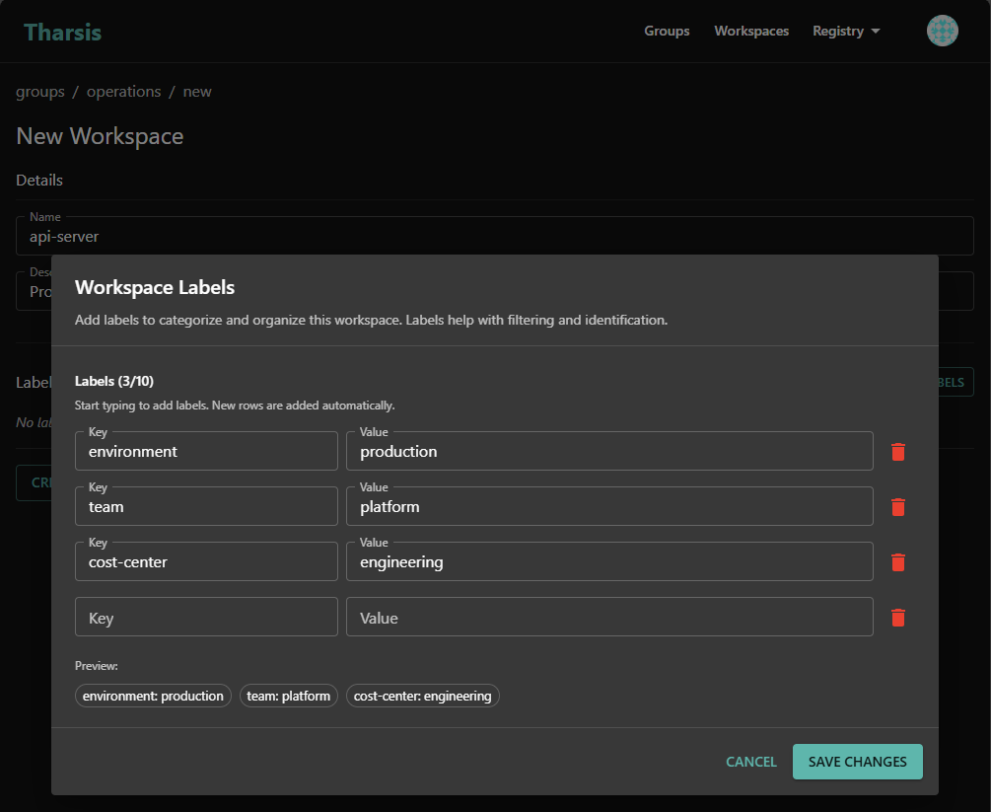This screenshot has height=812, width=991.
Task: Select Workspaces in the navigation bar
Action: pos(751,31)
